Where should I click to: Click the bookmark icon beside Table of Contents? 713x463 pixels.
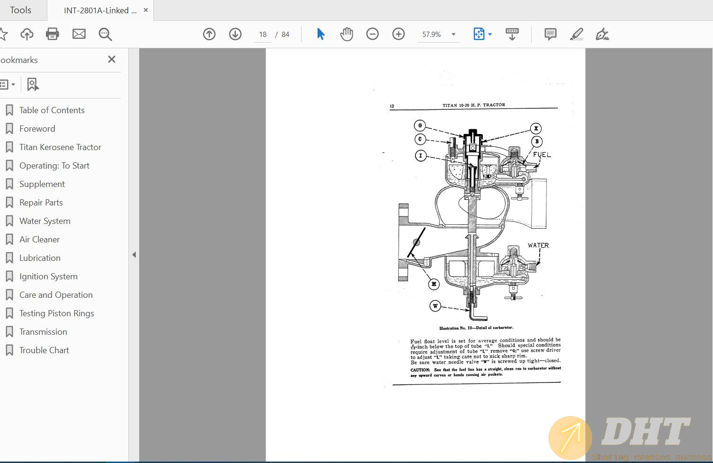point(9,110)
